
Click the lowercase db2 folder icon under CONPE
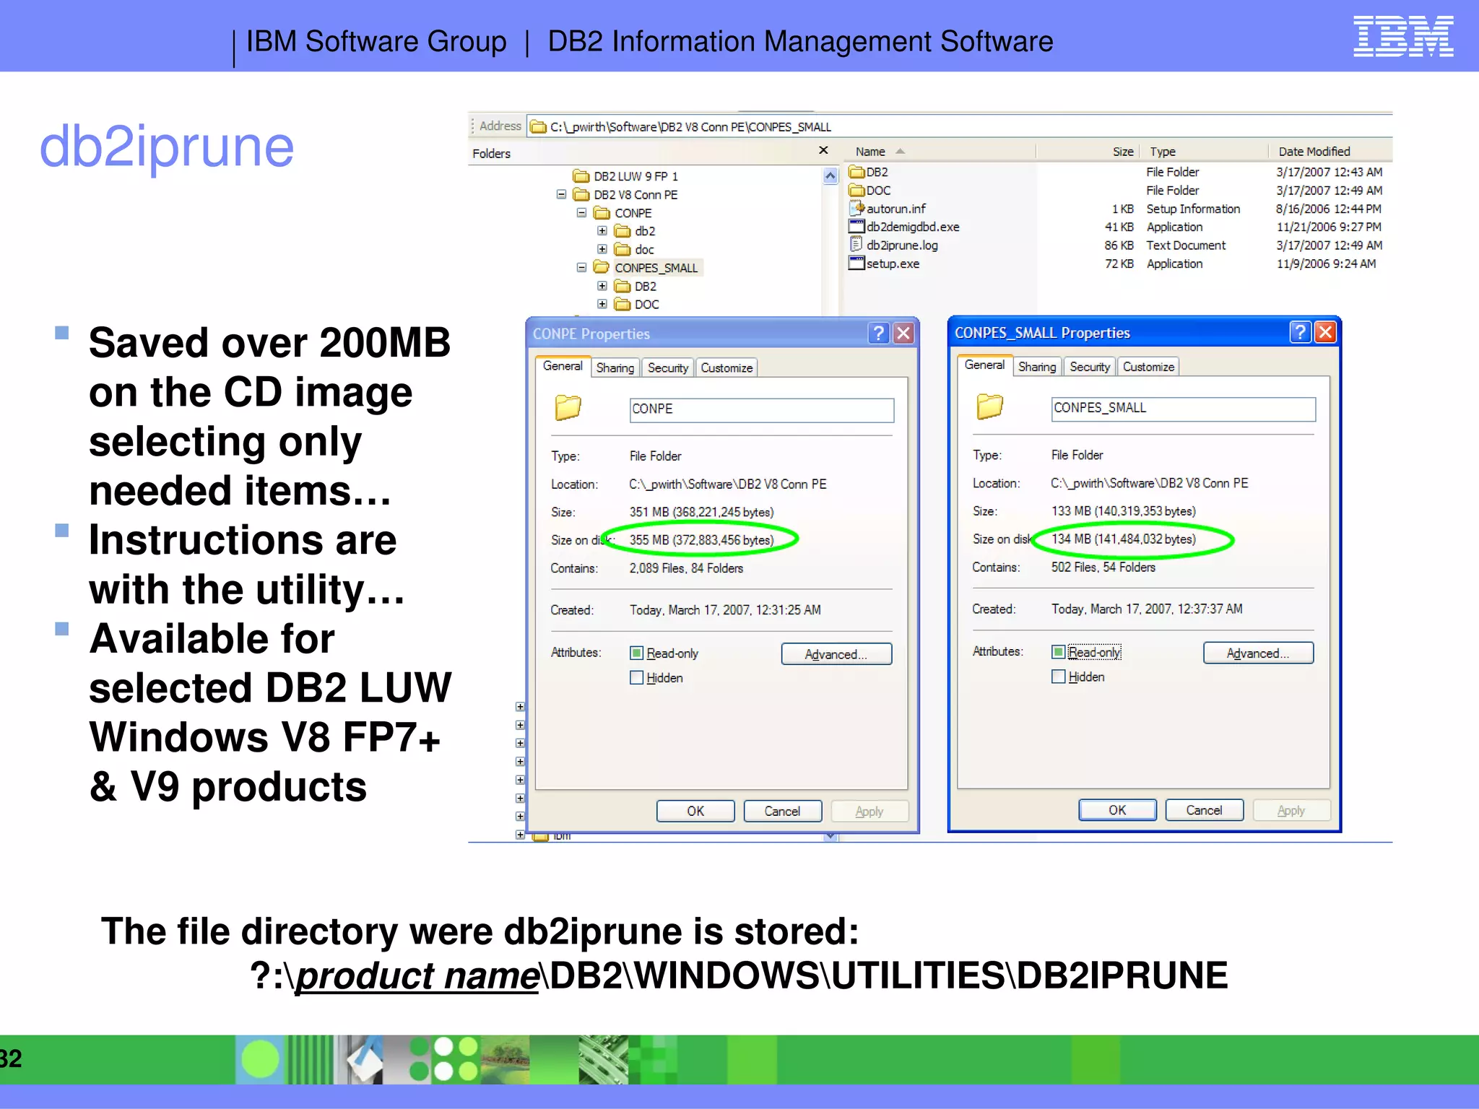(x=622, y=231)
